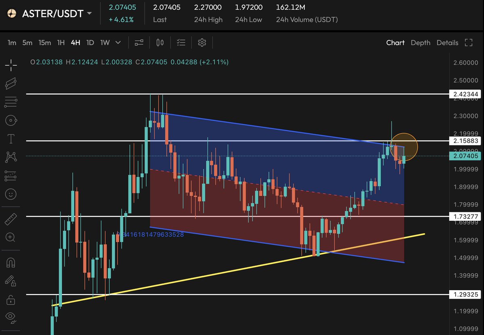Open the emoji sticker tool
The width and height of the screenshot is (484, 335).
pos(11,194)
